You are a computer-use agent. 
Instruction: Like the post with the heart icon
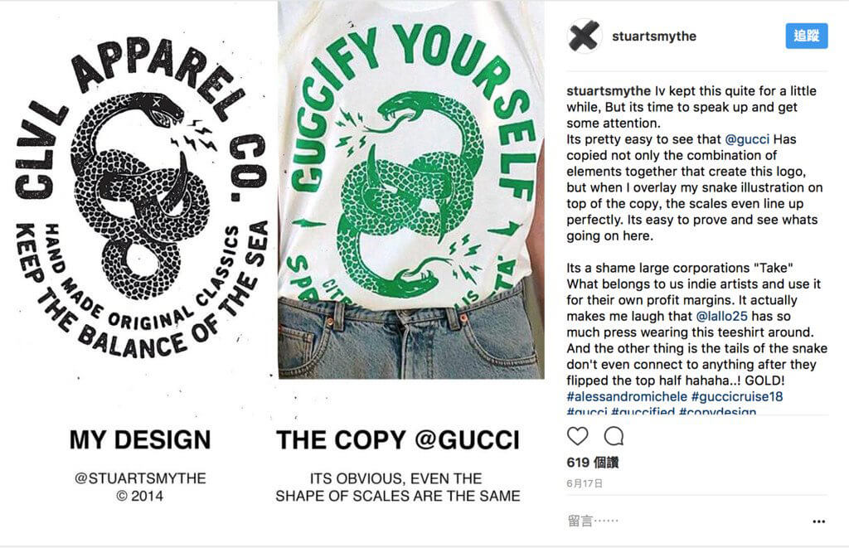point(577,436)
